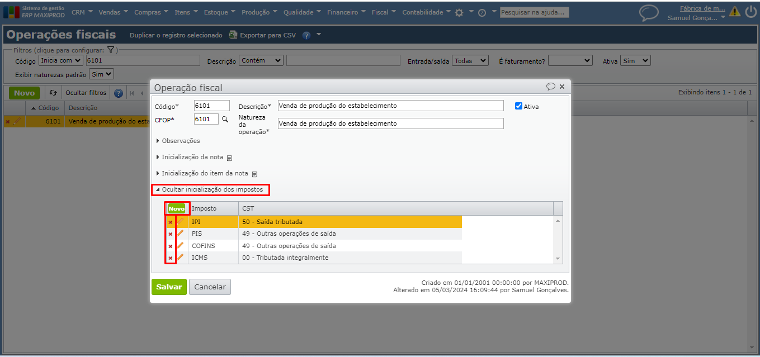Open the settings gear menu
The width and height of the screenshot is (760, 357).
[x=459, y=12]
